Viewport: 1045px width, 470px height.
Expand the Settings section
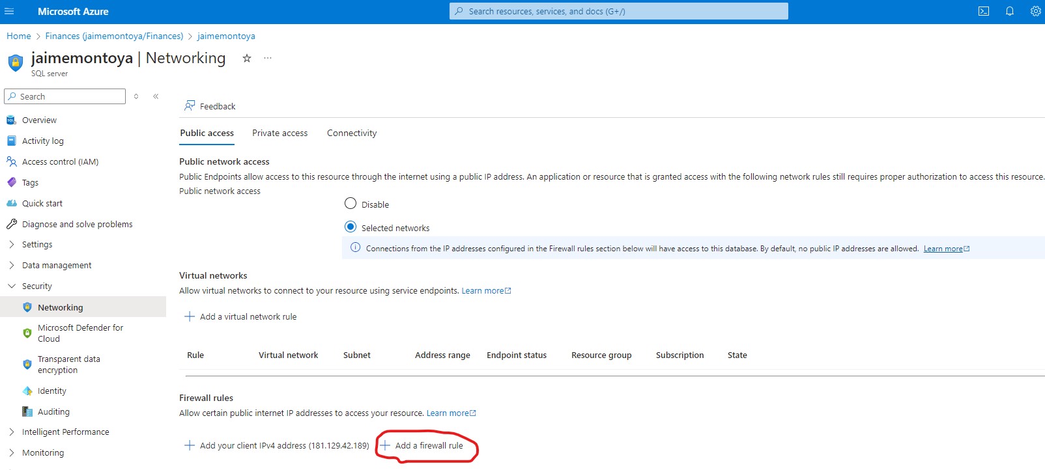click(12, 244)
